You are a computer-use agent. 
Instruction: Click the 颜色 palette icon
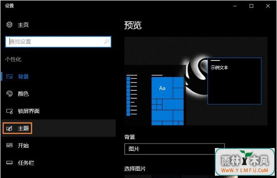pyautogui.click(x=9, y=94)
